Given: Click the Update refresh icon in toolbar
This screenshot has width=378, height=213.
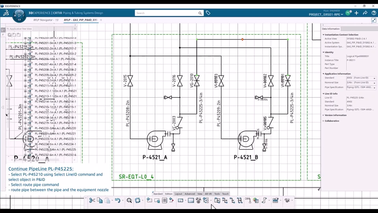Looking at the screenshot, I should [x=137, y=201].
